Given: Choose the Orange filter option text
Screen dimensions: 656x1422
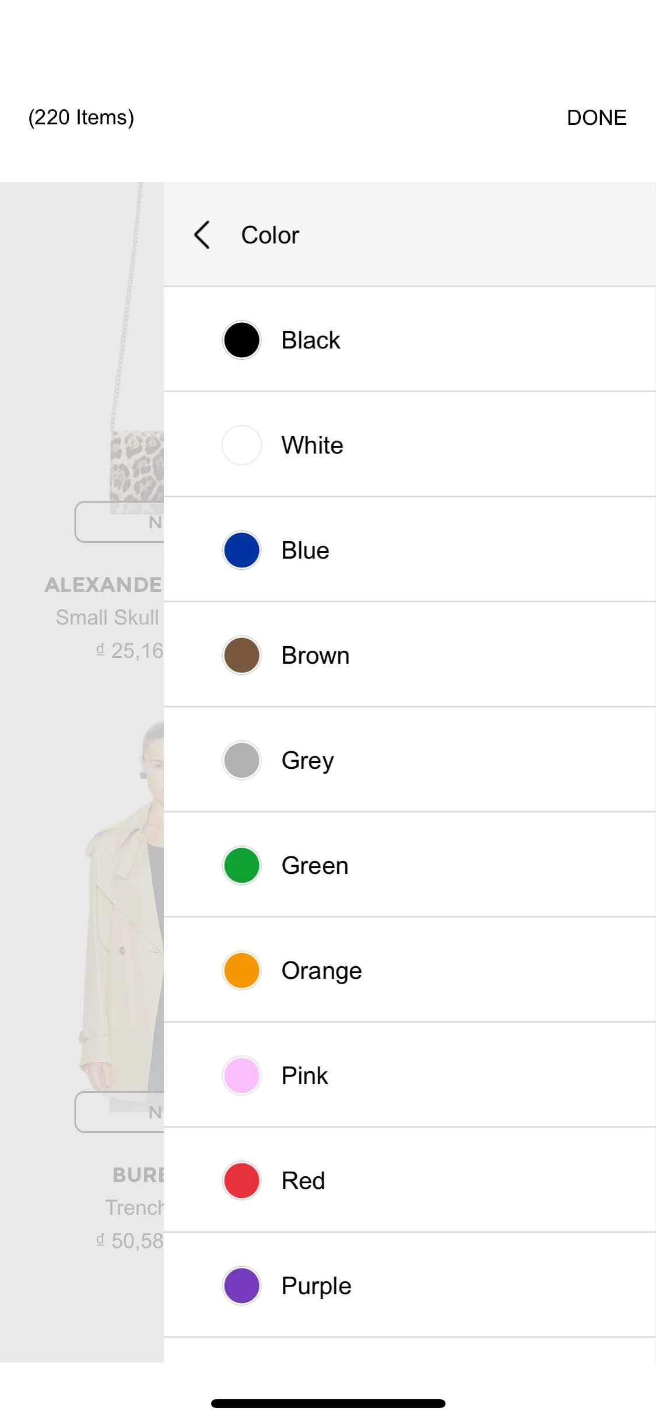Looking at the screenshot, I should tap(322, 971).
